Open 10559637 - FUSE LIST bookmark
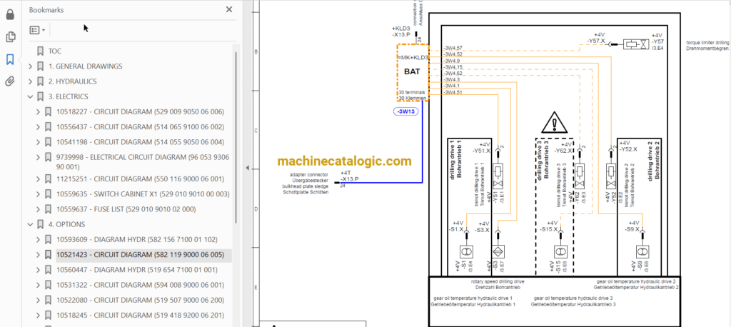This screenshot has height=327, width=731. pyautogui.click(x=126, y=209)
